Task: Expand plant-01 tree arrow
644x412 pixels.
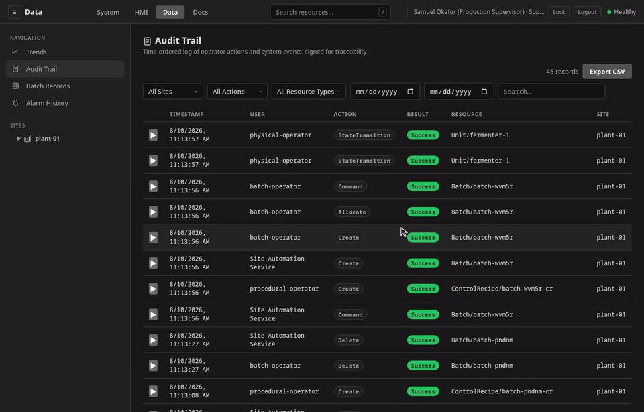Action: coord(19,139)
